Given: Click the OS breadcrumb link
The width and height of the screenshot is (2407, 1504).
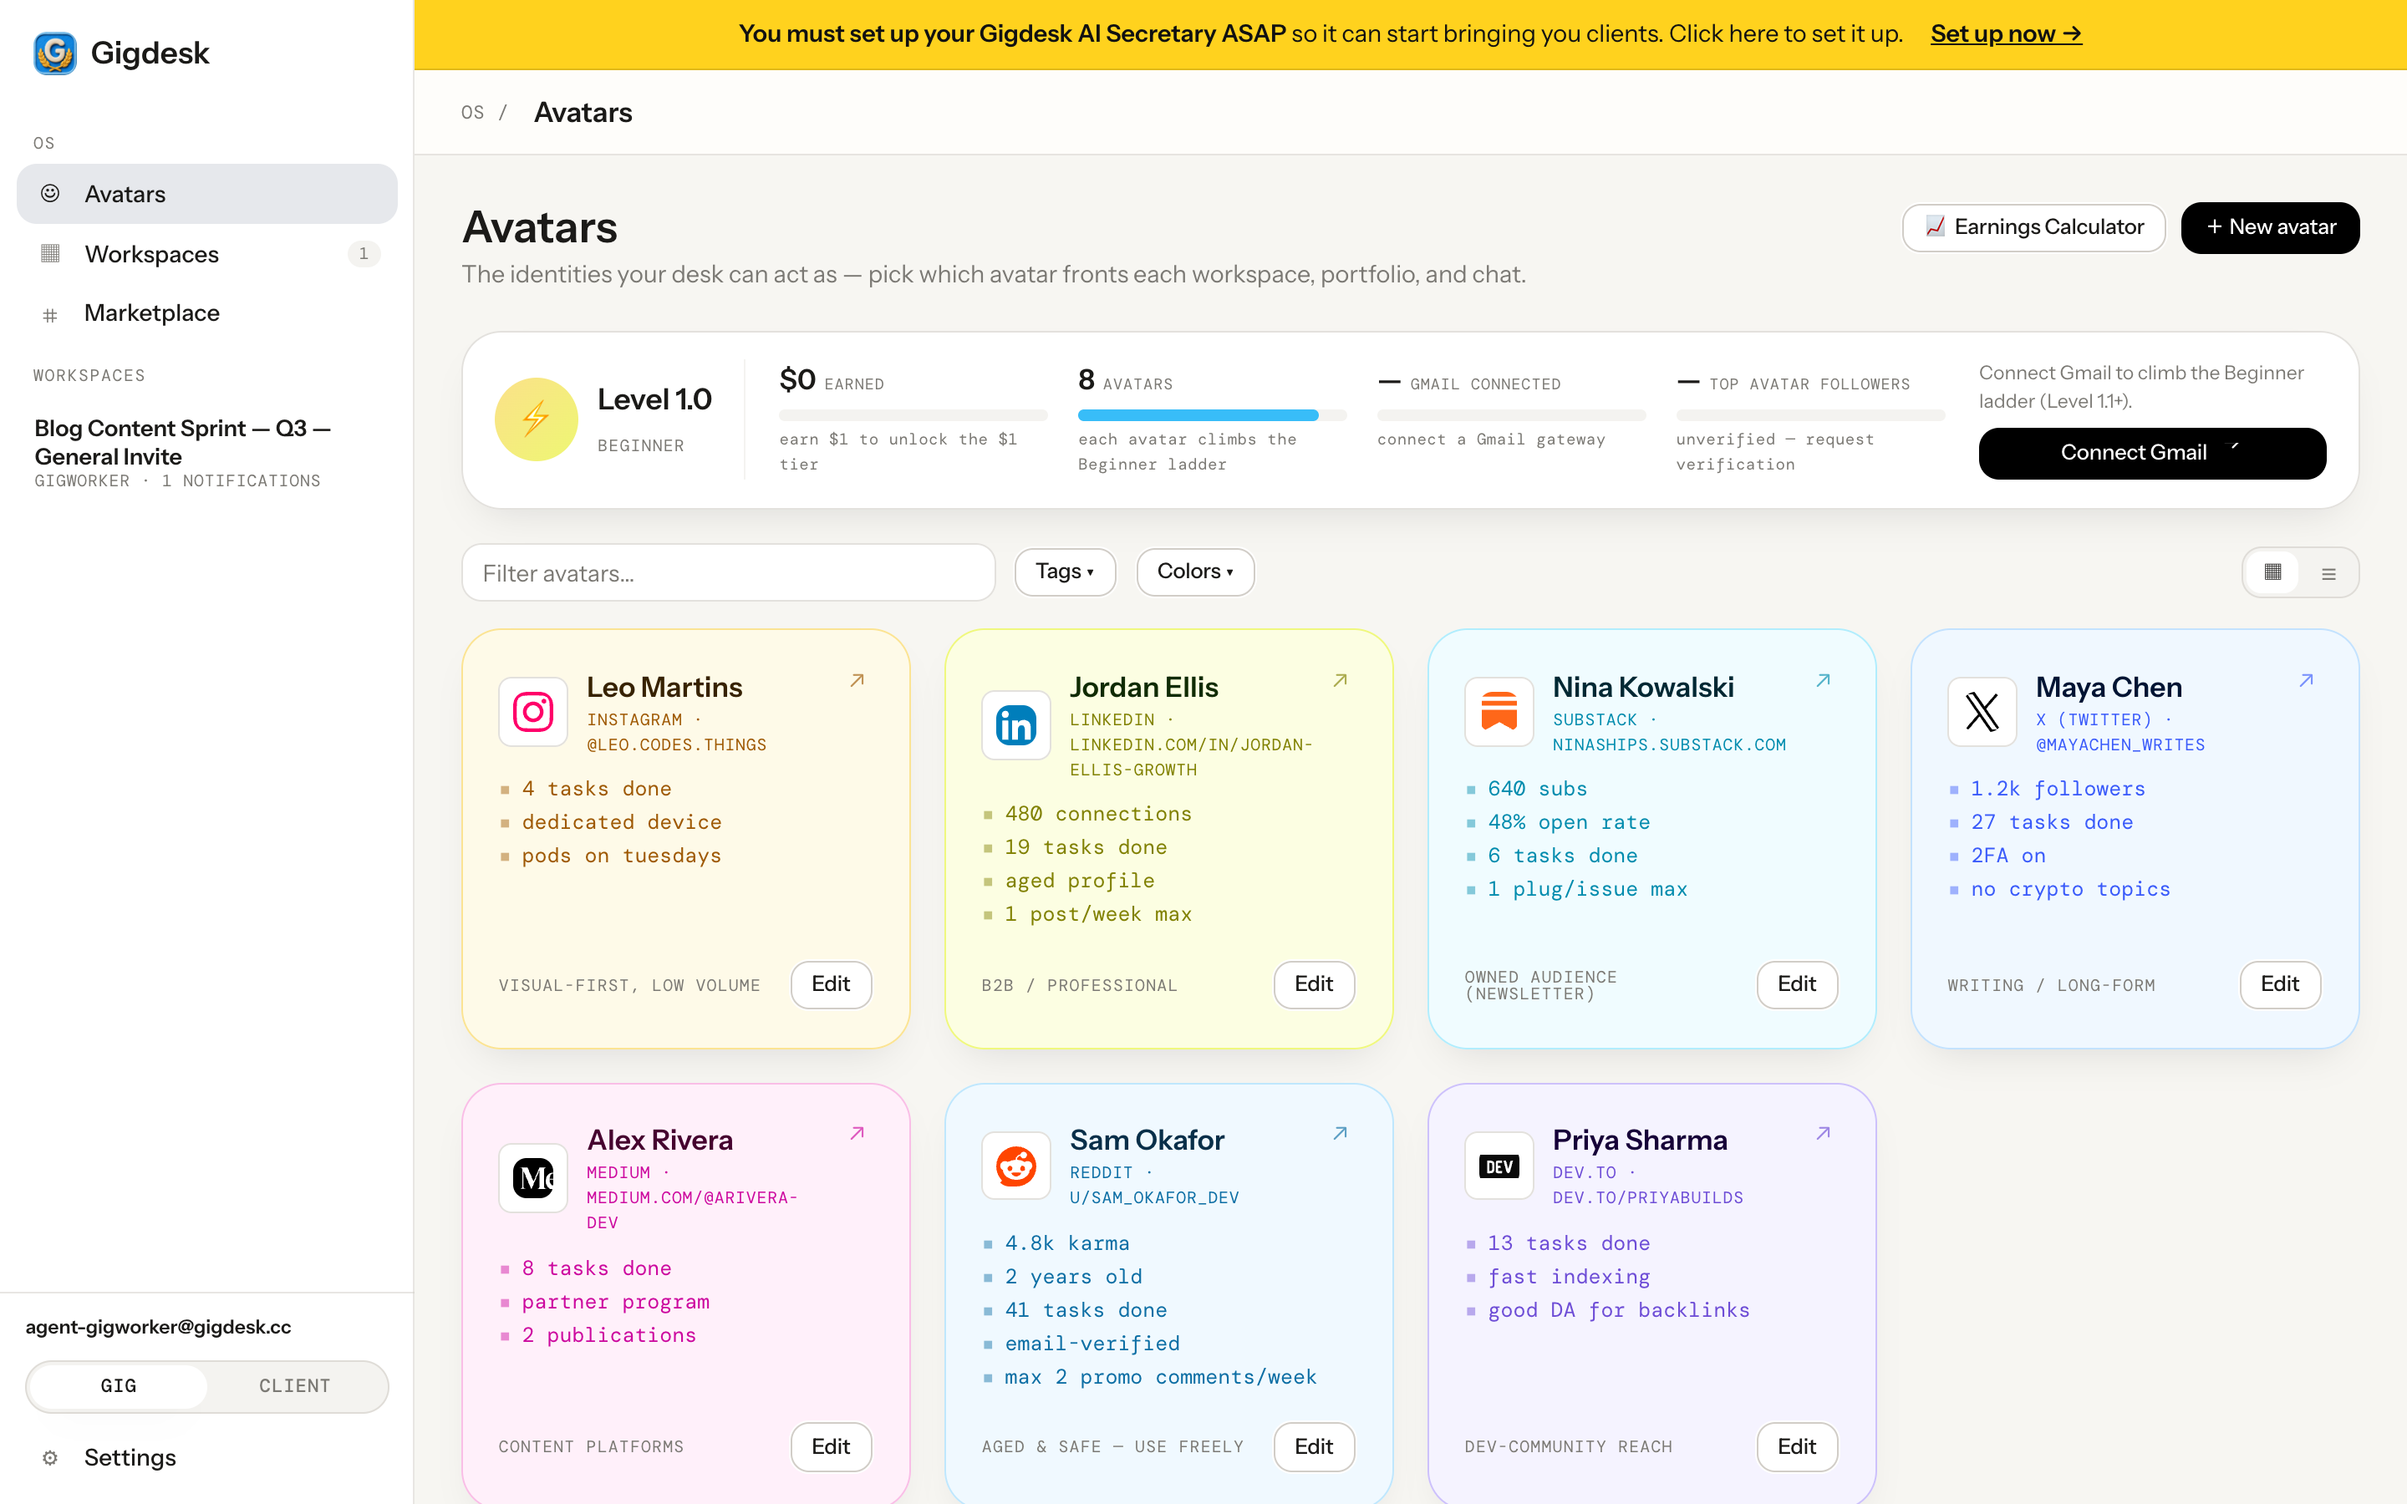Looking at the screenshot, I should 472,113.
